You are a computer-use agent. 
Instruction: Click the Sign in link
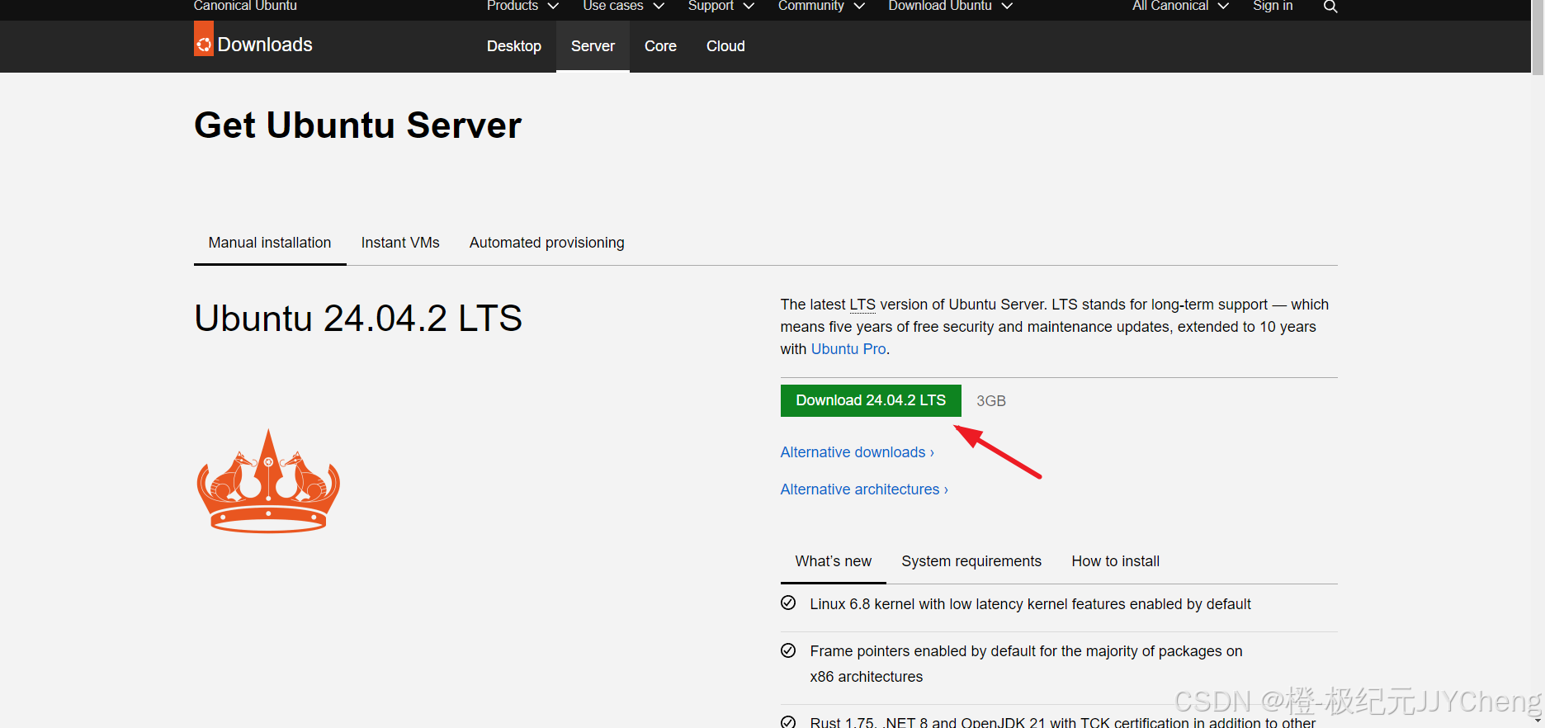click(x=1273, y=7)
